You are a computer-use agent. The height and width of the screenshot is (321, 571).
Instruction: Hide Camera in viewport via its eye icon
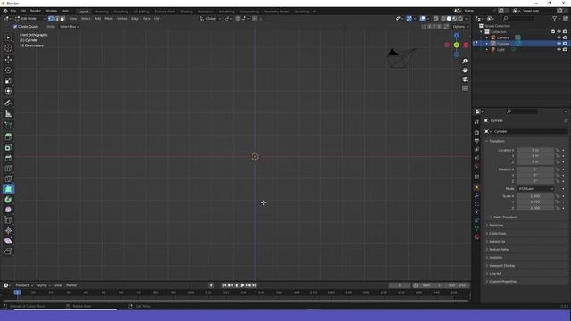pyautogui.click(x=559, y=37)
